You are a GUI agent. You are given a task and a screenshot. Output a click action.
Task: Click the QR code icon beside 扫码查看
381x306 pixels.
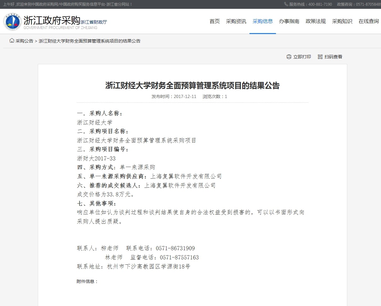click(320, 57)
